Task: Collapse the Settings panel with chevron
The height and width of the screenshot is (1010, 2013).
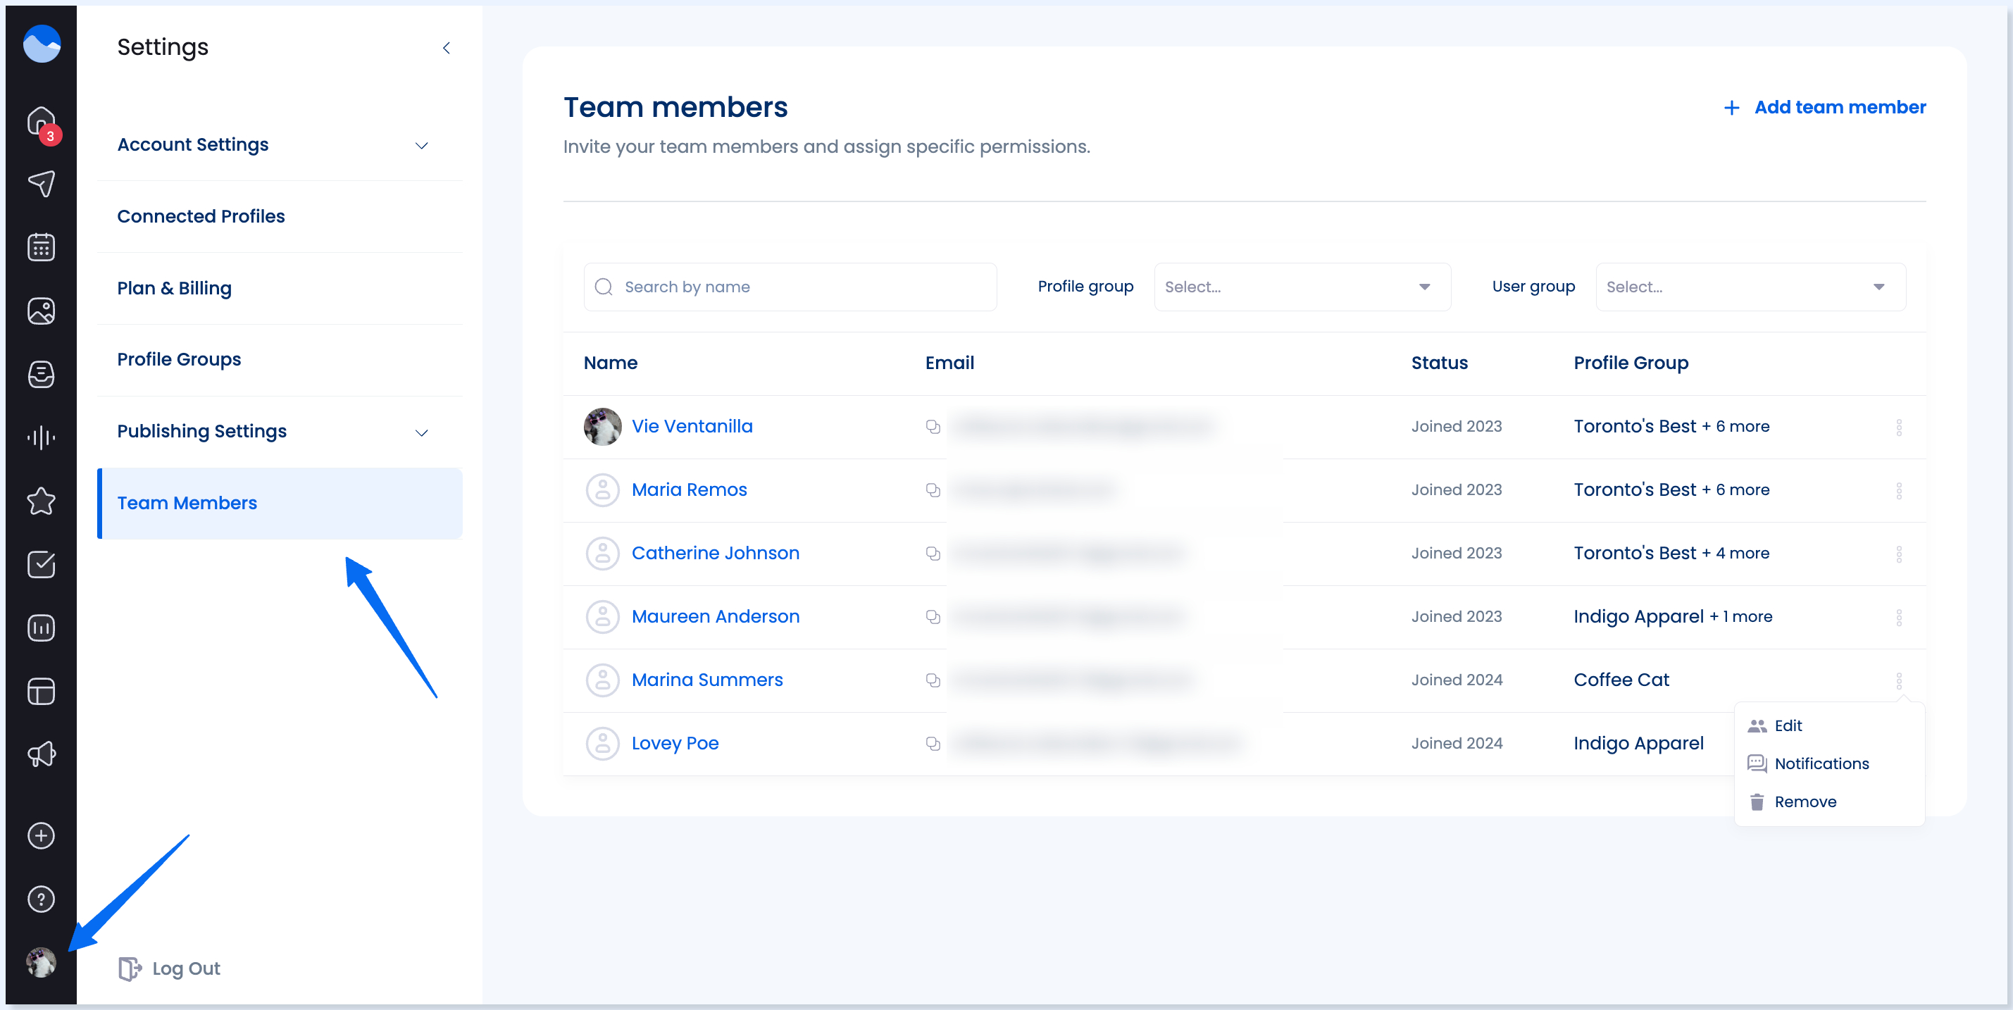Action: tap(447, 49)
